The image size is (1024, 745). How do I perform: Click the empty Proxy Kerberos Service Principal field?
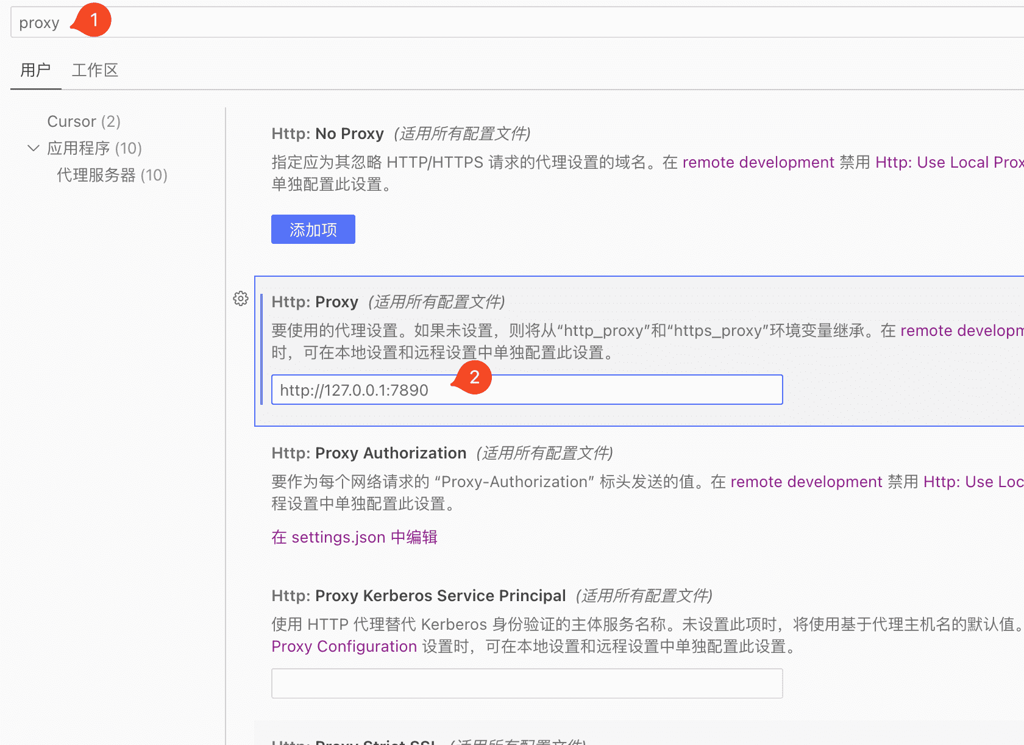point(527,683)
